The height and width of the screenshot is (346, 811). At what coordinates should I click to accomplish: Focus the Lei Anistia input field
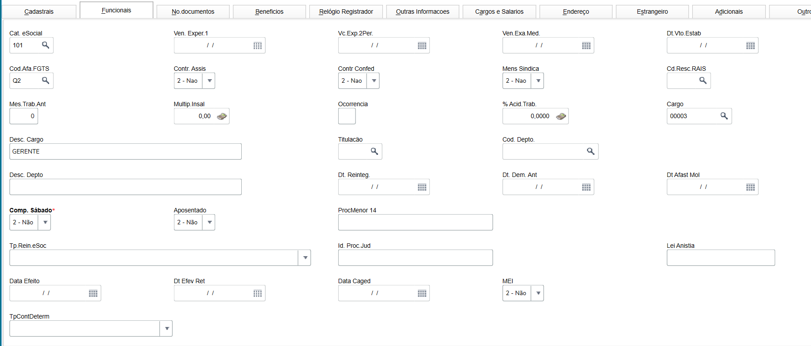[x=720, y=258]
